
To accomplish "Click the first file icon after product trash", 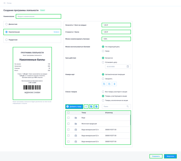I will click(x=91, y=106).
